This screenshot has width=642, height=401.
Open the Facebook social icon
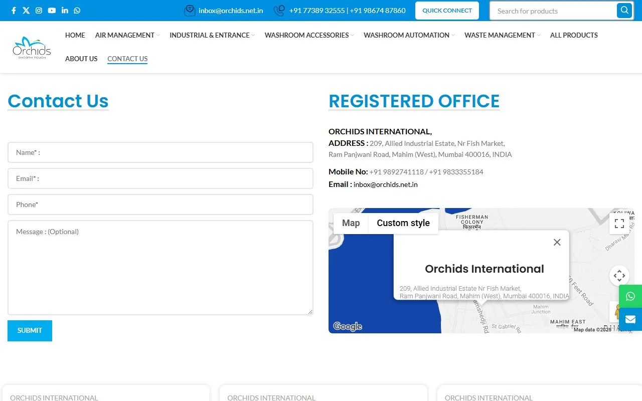[x=14, y=11]
